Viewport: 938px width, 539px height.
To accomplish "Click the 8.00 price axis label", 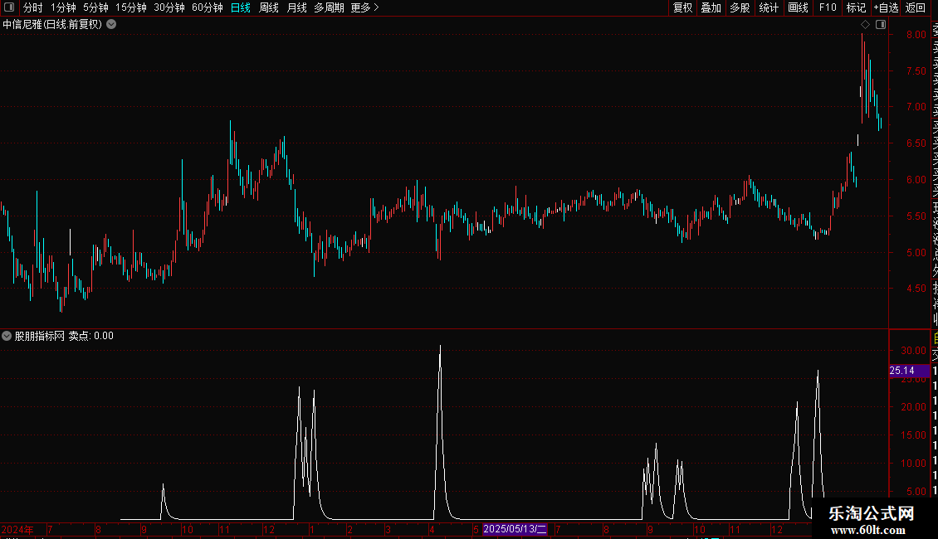I will (916, 35).
